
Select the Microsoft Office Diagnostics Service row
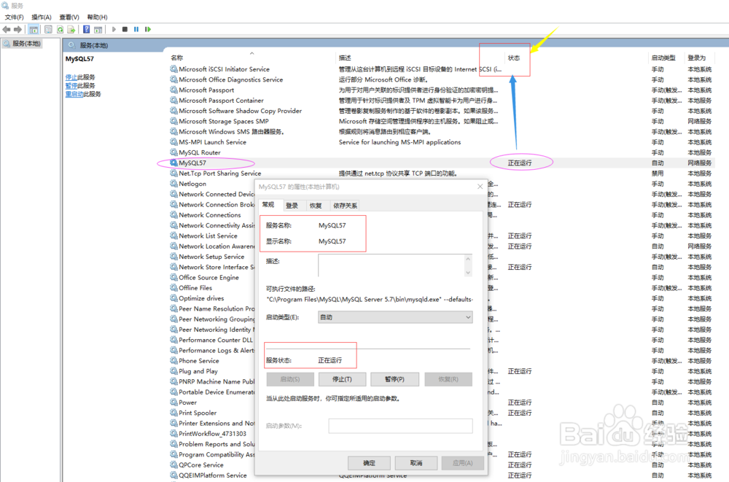[442, 79]
